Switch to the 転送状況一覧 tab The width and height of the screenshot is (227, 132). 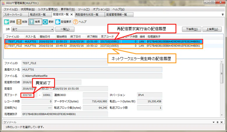point(40,15)
